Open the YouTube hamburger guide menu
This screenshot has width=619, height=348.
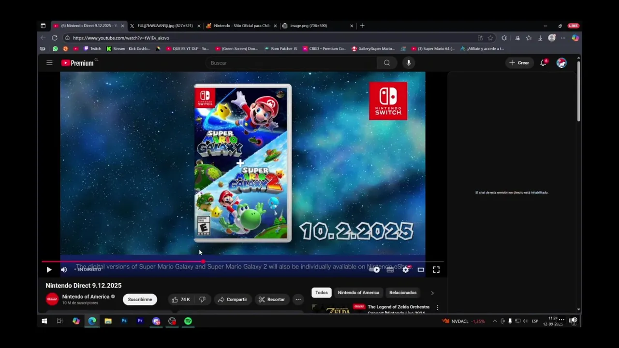[49, 63]
